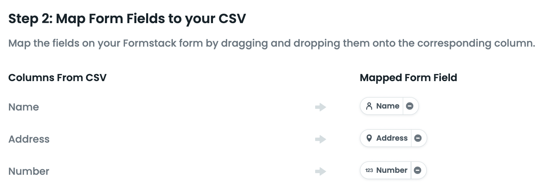
Task: Click the person icon on Name field
Action: click(x=369, y=106)
